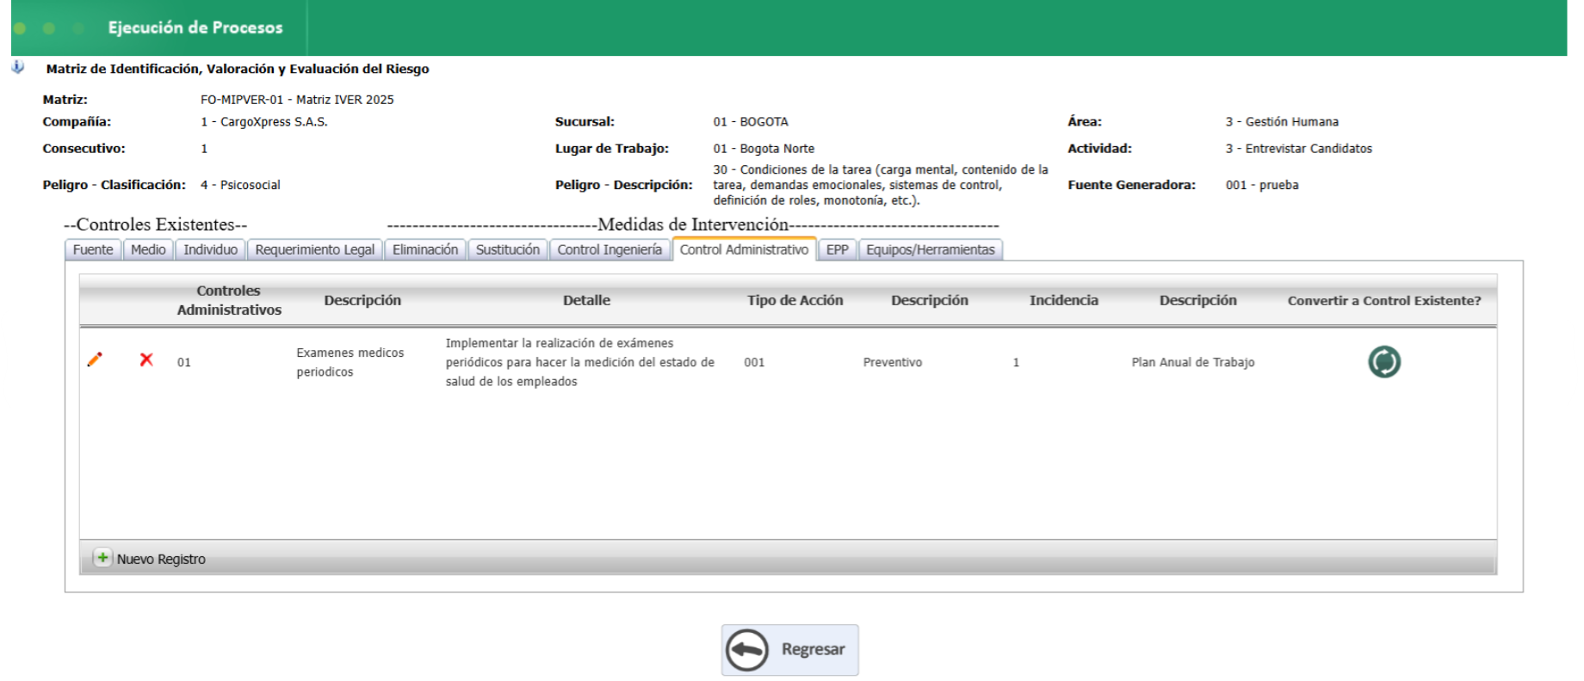Click the Controles Administrativos column header
1584x681 pixels.
[x=229, y=300]
